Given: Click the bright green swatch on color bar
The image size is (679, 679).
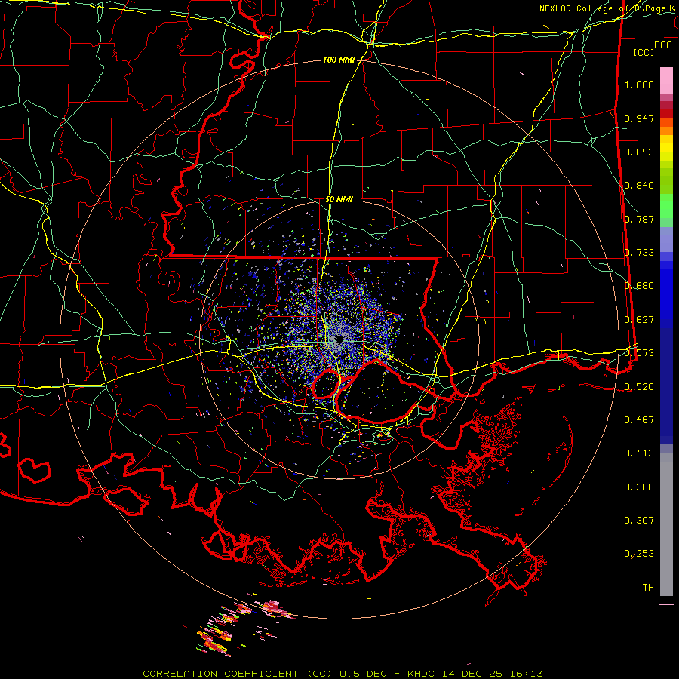Looking at the screenshot, I should tap(666, 206).
